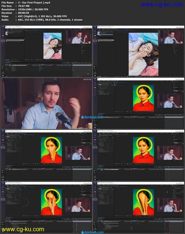Click the melted-face artwork in the fifth frame
185x234 pixels.
pyautogui.click(x=51, y=150)
